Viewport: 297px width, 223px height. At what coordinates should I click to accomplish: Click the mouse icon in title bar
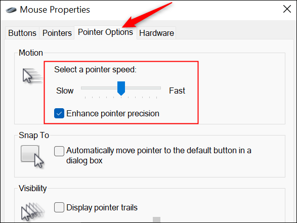click(11, 10)
